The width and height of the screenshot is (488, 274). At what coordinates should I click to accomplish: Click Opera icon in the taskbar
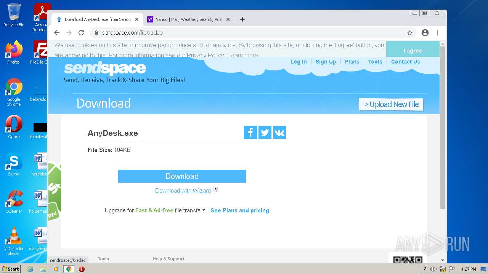82,269
